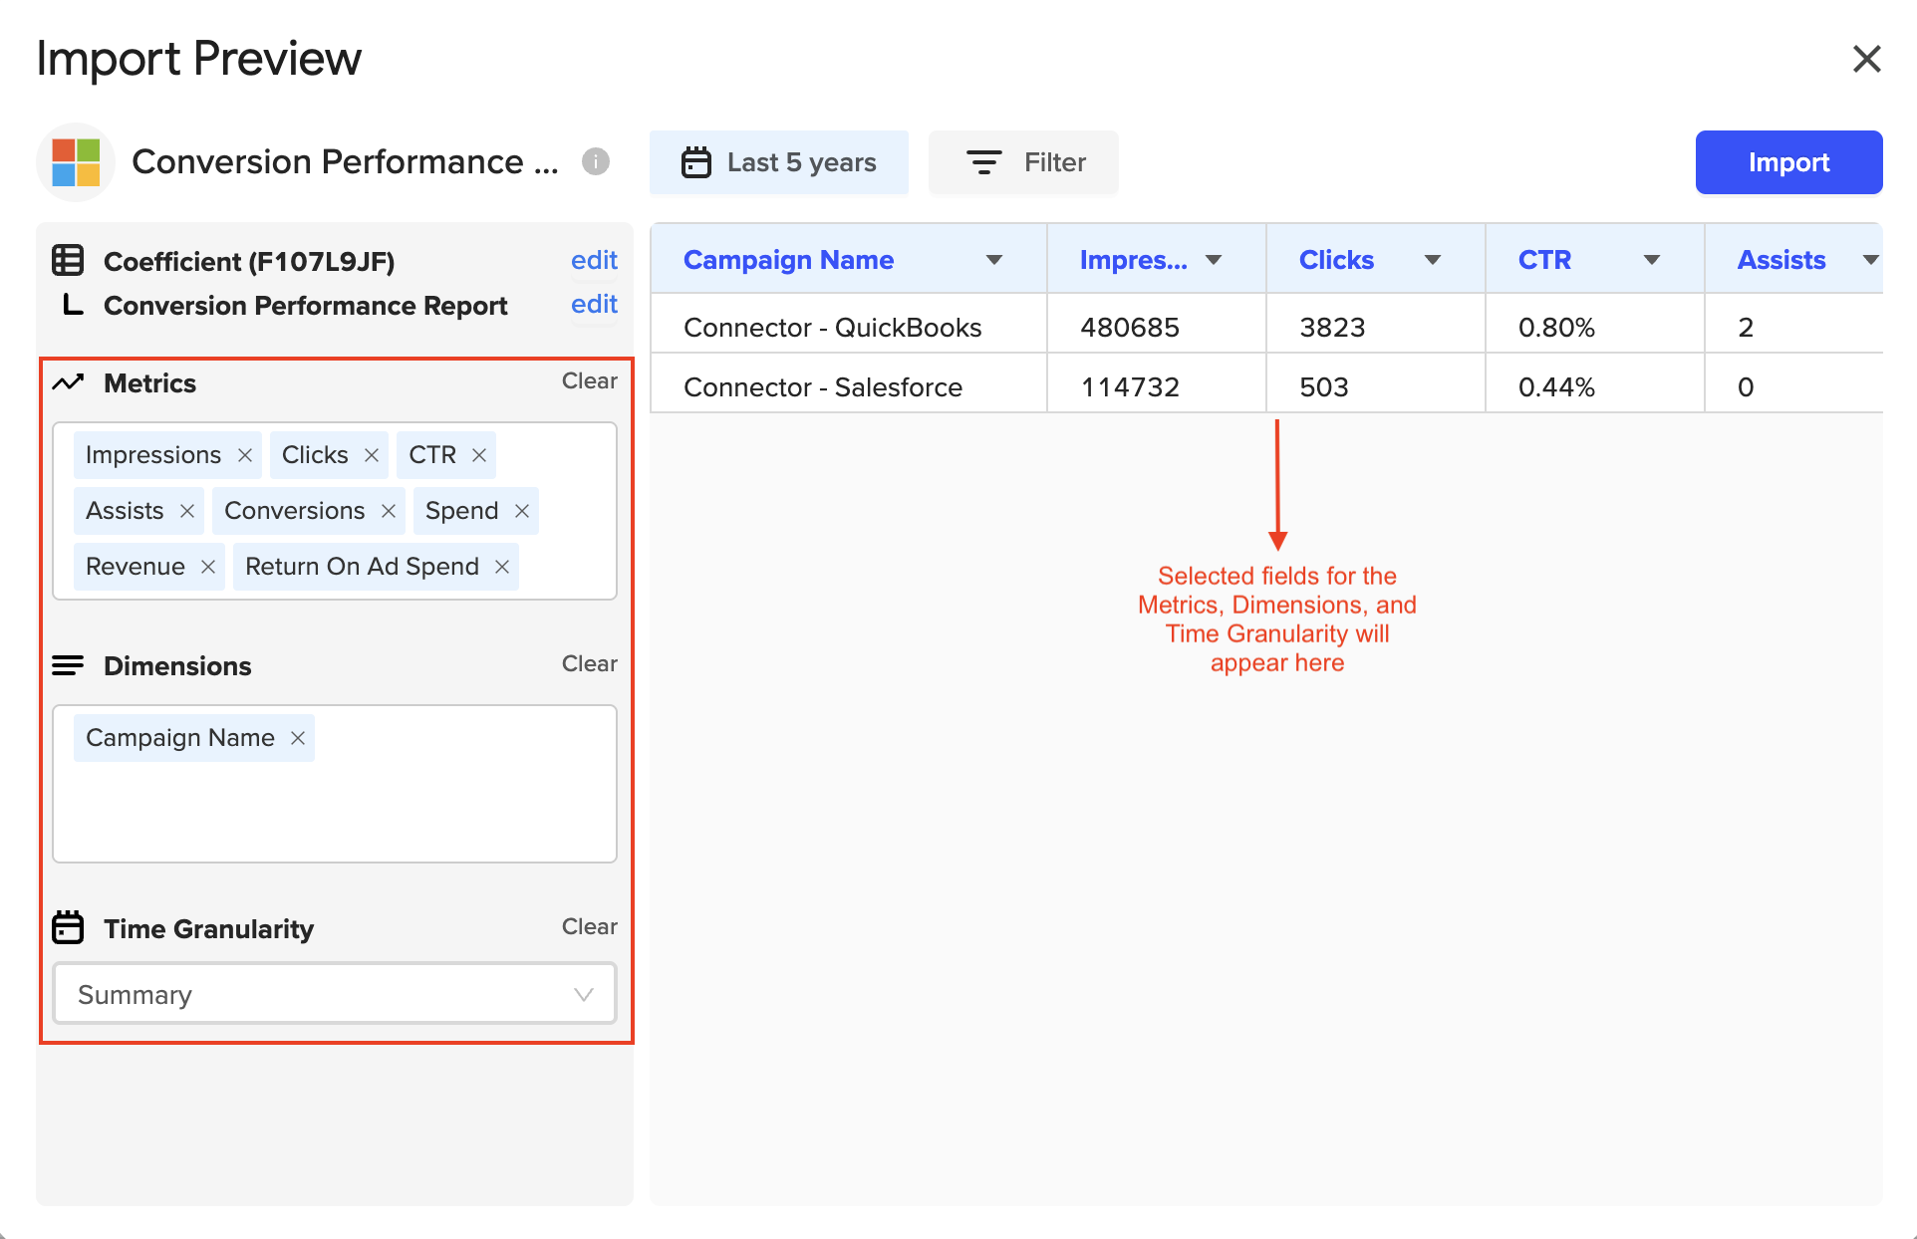The height and width of the screenshot is (1239, 1917).
Task: Click the blue Import button
Action: click(x=1788, y=162)
